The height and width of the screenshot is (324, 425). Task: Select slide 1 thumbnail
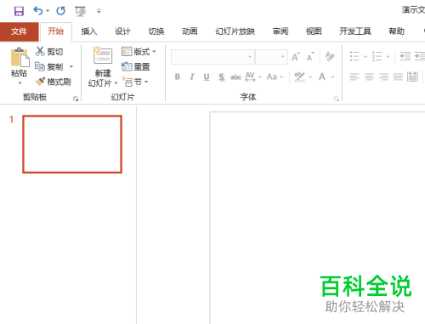pyautogui.click(x=72, y=144)
